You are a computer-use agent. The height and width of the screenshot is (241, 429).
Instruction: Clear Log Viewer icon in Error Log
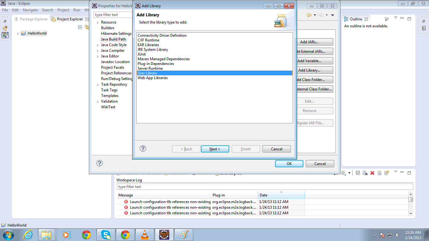tap(365, 173)
